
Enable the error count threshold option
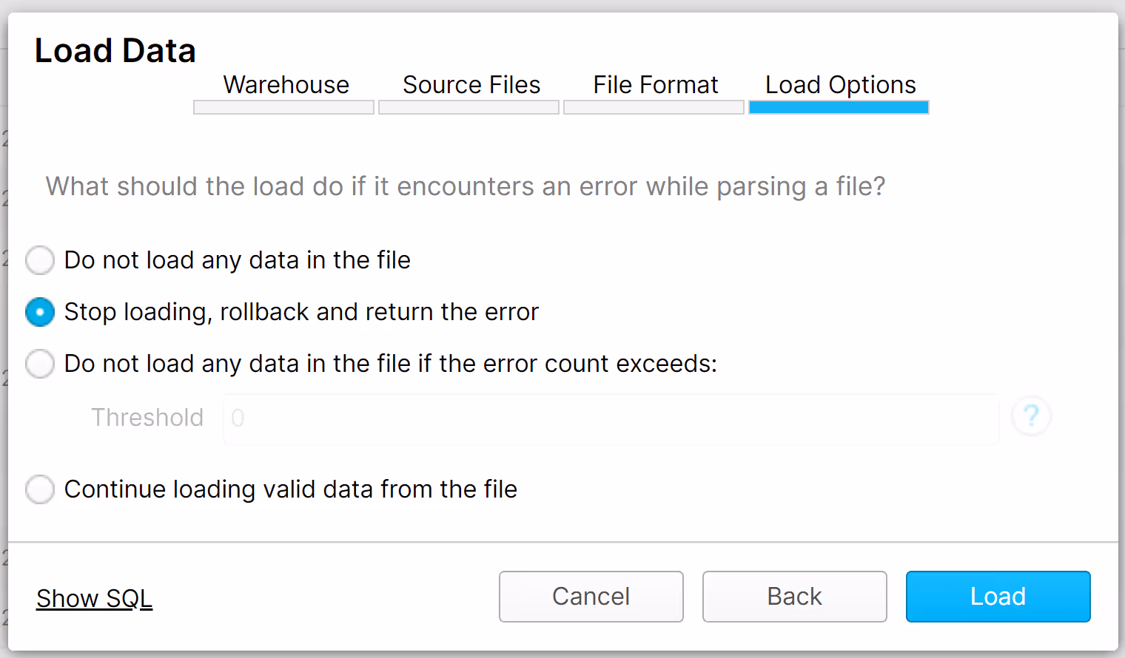pyautogui.click(x=40, y=364)
